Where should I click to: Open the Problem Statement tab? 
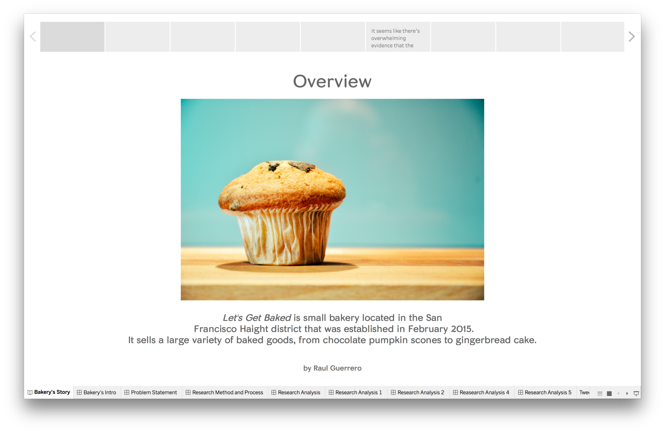(151, 392)
